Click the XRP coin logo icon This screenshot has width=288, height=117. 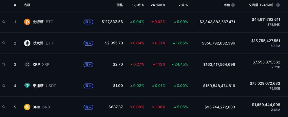pos(27,64)
